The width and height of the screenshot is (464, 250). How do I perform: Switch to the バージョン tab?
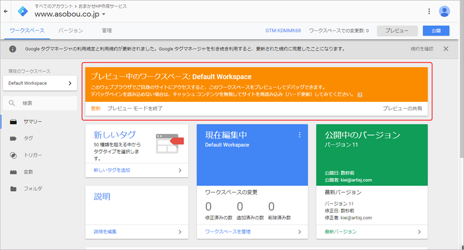click(70, 30)
